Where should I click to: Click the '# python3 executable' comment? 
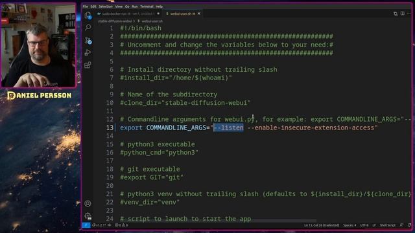(158, 144)
